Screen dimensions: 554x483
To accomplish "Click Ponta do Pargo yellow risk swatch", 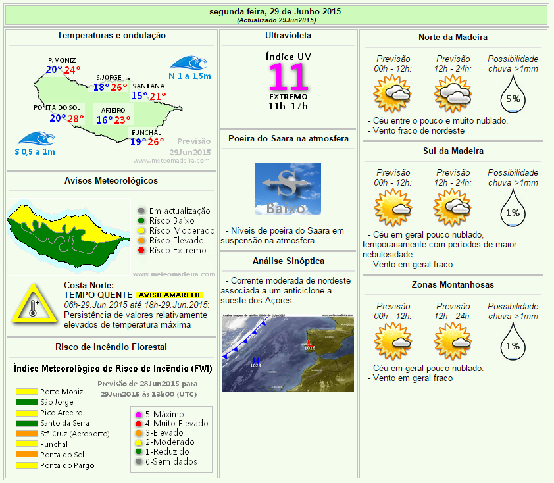I will [x=27, y=465].
